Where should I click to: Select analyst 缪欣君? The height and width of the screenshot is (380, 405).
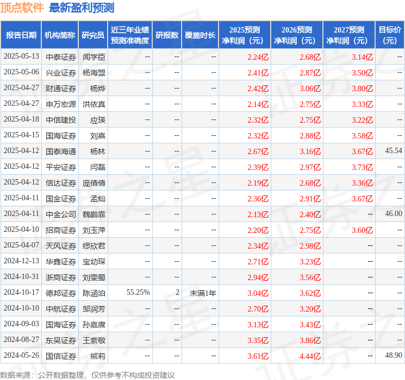coord(94,246)
